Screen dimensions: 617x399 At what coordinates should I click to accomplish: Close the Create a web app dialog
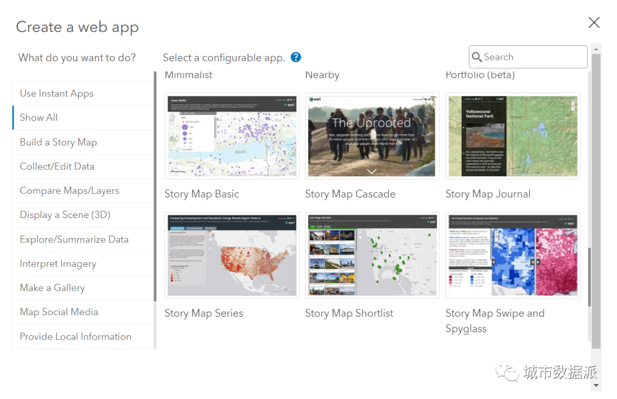click(594, 22)
